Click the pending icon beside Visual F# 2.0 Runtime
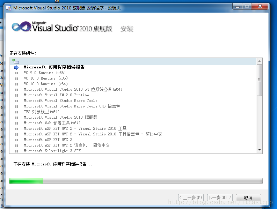 [x=17, y=95]
